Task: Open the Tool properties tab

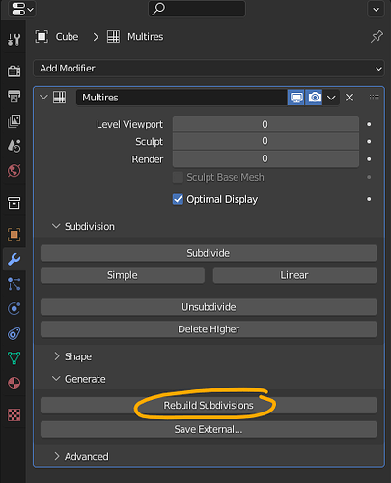Action: coord(14,40)
